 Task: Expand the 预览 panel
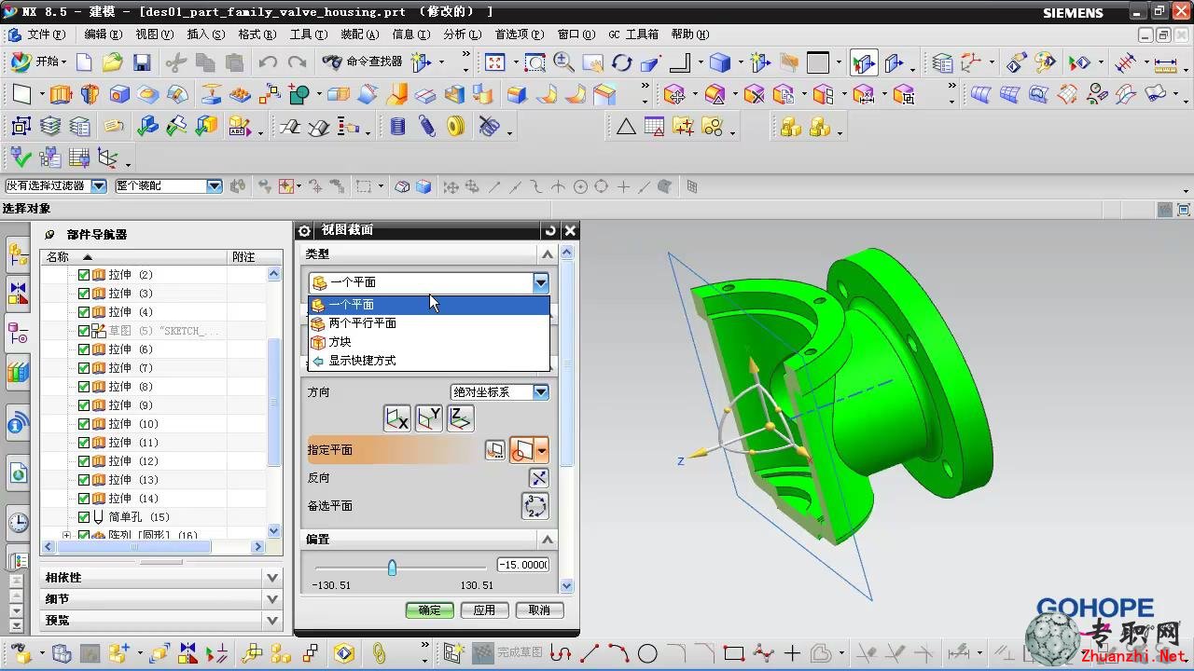(272, 621)
